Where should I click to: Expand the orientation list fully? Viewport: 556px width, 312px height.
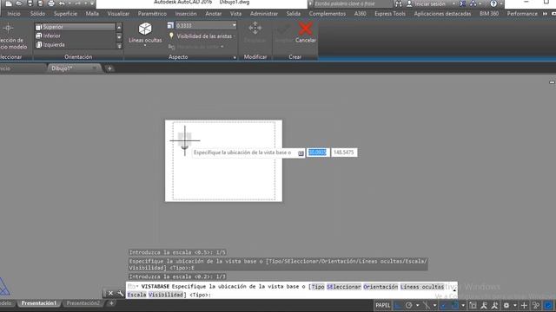[x=119, y=46]
